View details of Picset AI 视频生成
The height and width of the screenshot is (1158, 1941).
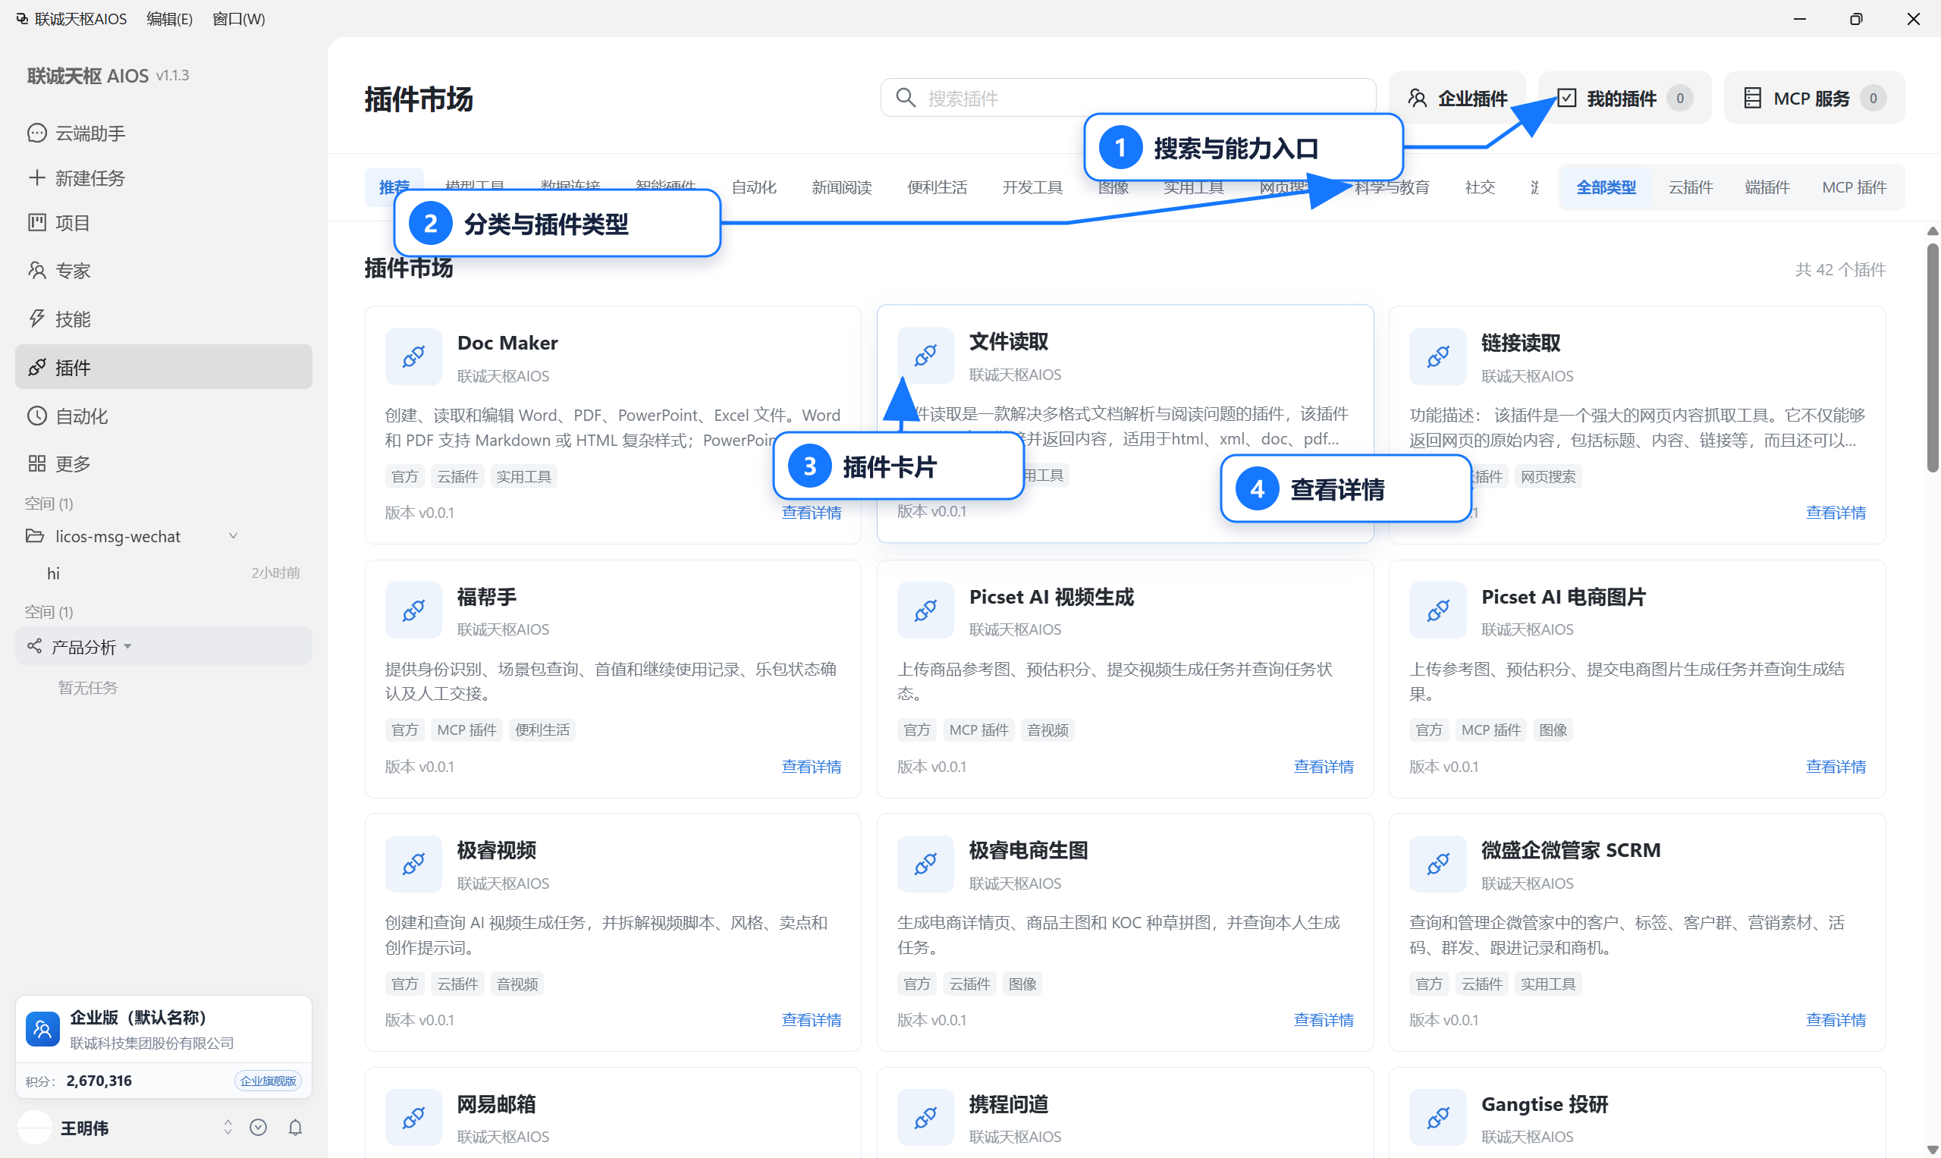[1324, 767]
